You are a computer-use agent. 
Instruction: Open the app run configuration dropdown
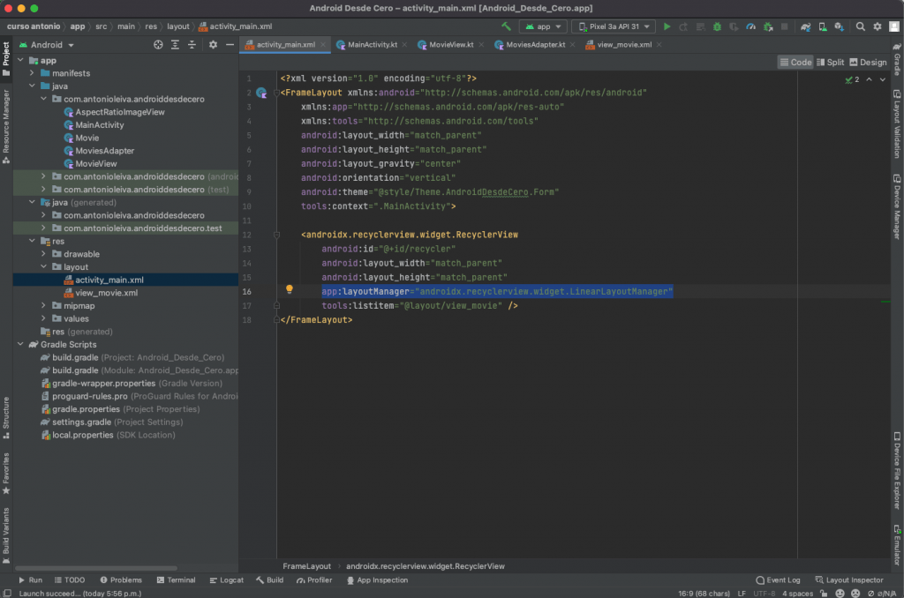coord(543,26)
